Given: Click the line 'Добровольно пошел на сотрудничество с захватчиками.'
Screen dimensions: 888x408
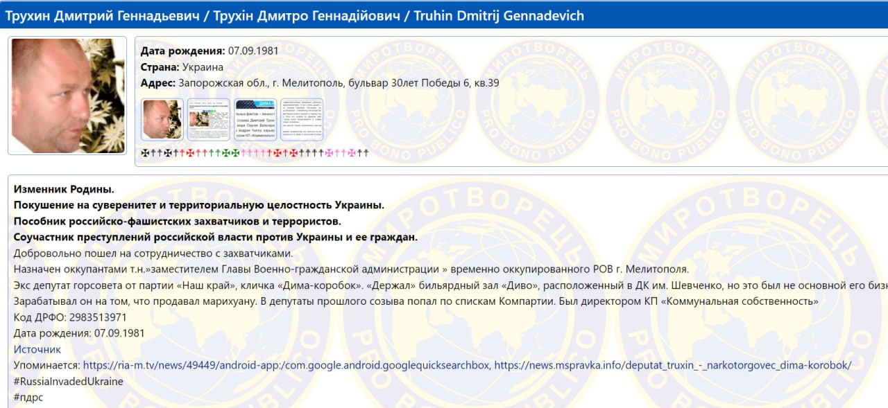Looking at the screenshot, I should (153, 253).
